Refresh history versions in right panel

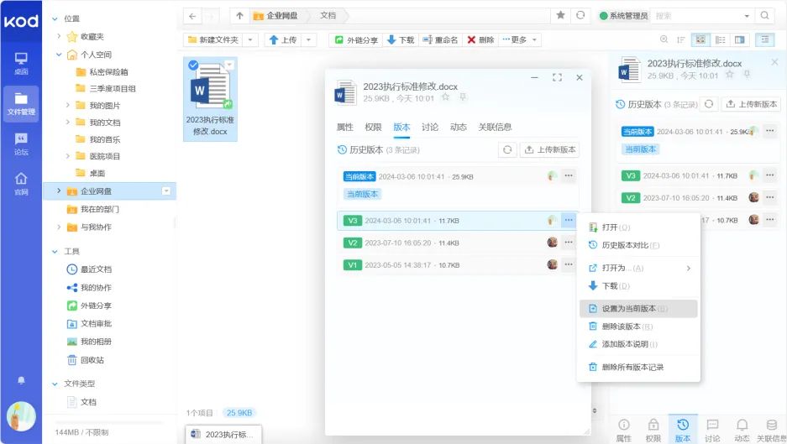[709, 104]
